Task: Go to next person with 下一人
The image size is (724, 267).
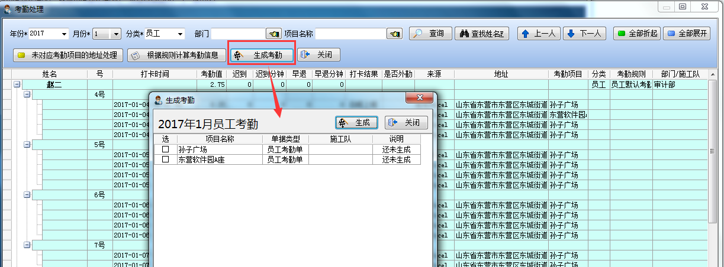Action: (584, 34)
